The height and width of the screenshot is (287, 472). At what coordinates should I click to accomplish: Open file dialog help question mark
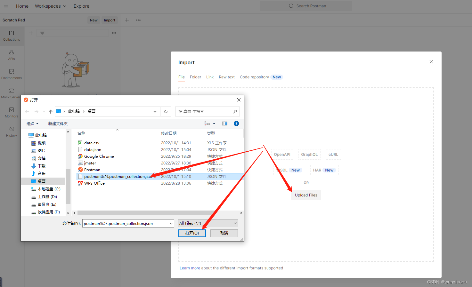click(x=236, y=124)
